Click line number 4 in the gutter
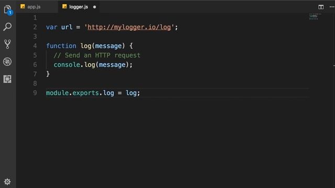335x188 pixels. point(35,46)
